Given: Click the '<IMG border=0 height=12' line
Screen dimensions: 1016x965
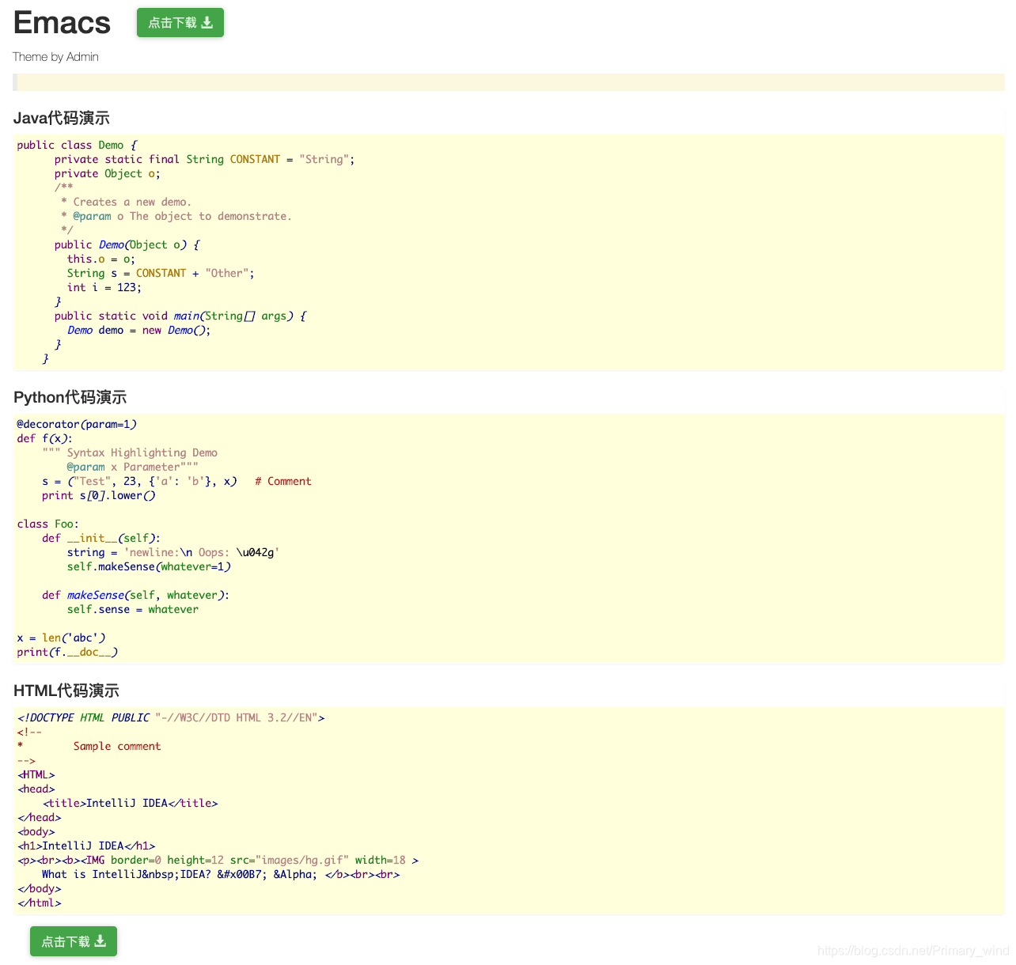Looking at the screenshot, I should (x=218, y=861).
